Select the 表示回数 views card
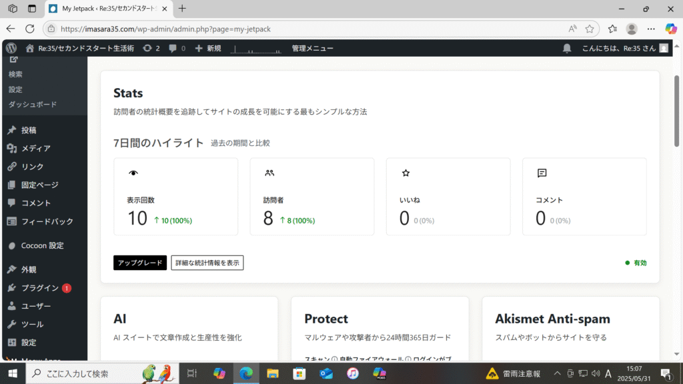 coord(176,197)
